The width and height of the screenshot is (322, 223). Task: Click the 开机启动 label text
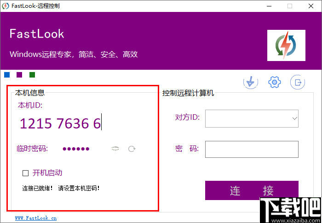pos(47,173)
